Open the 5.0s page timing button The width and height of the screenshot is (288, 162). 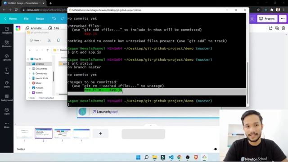(x=54, y=28)
